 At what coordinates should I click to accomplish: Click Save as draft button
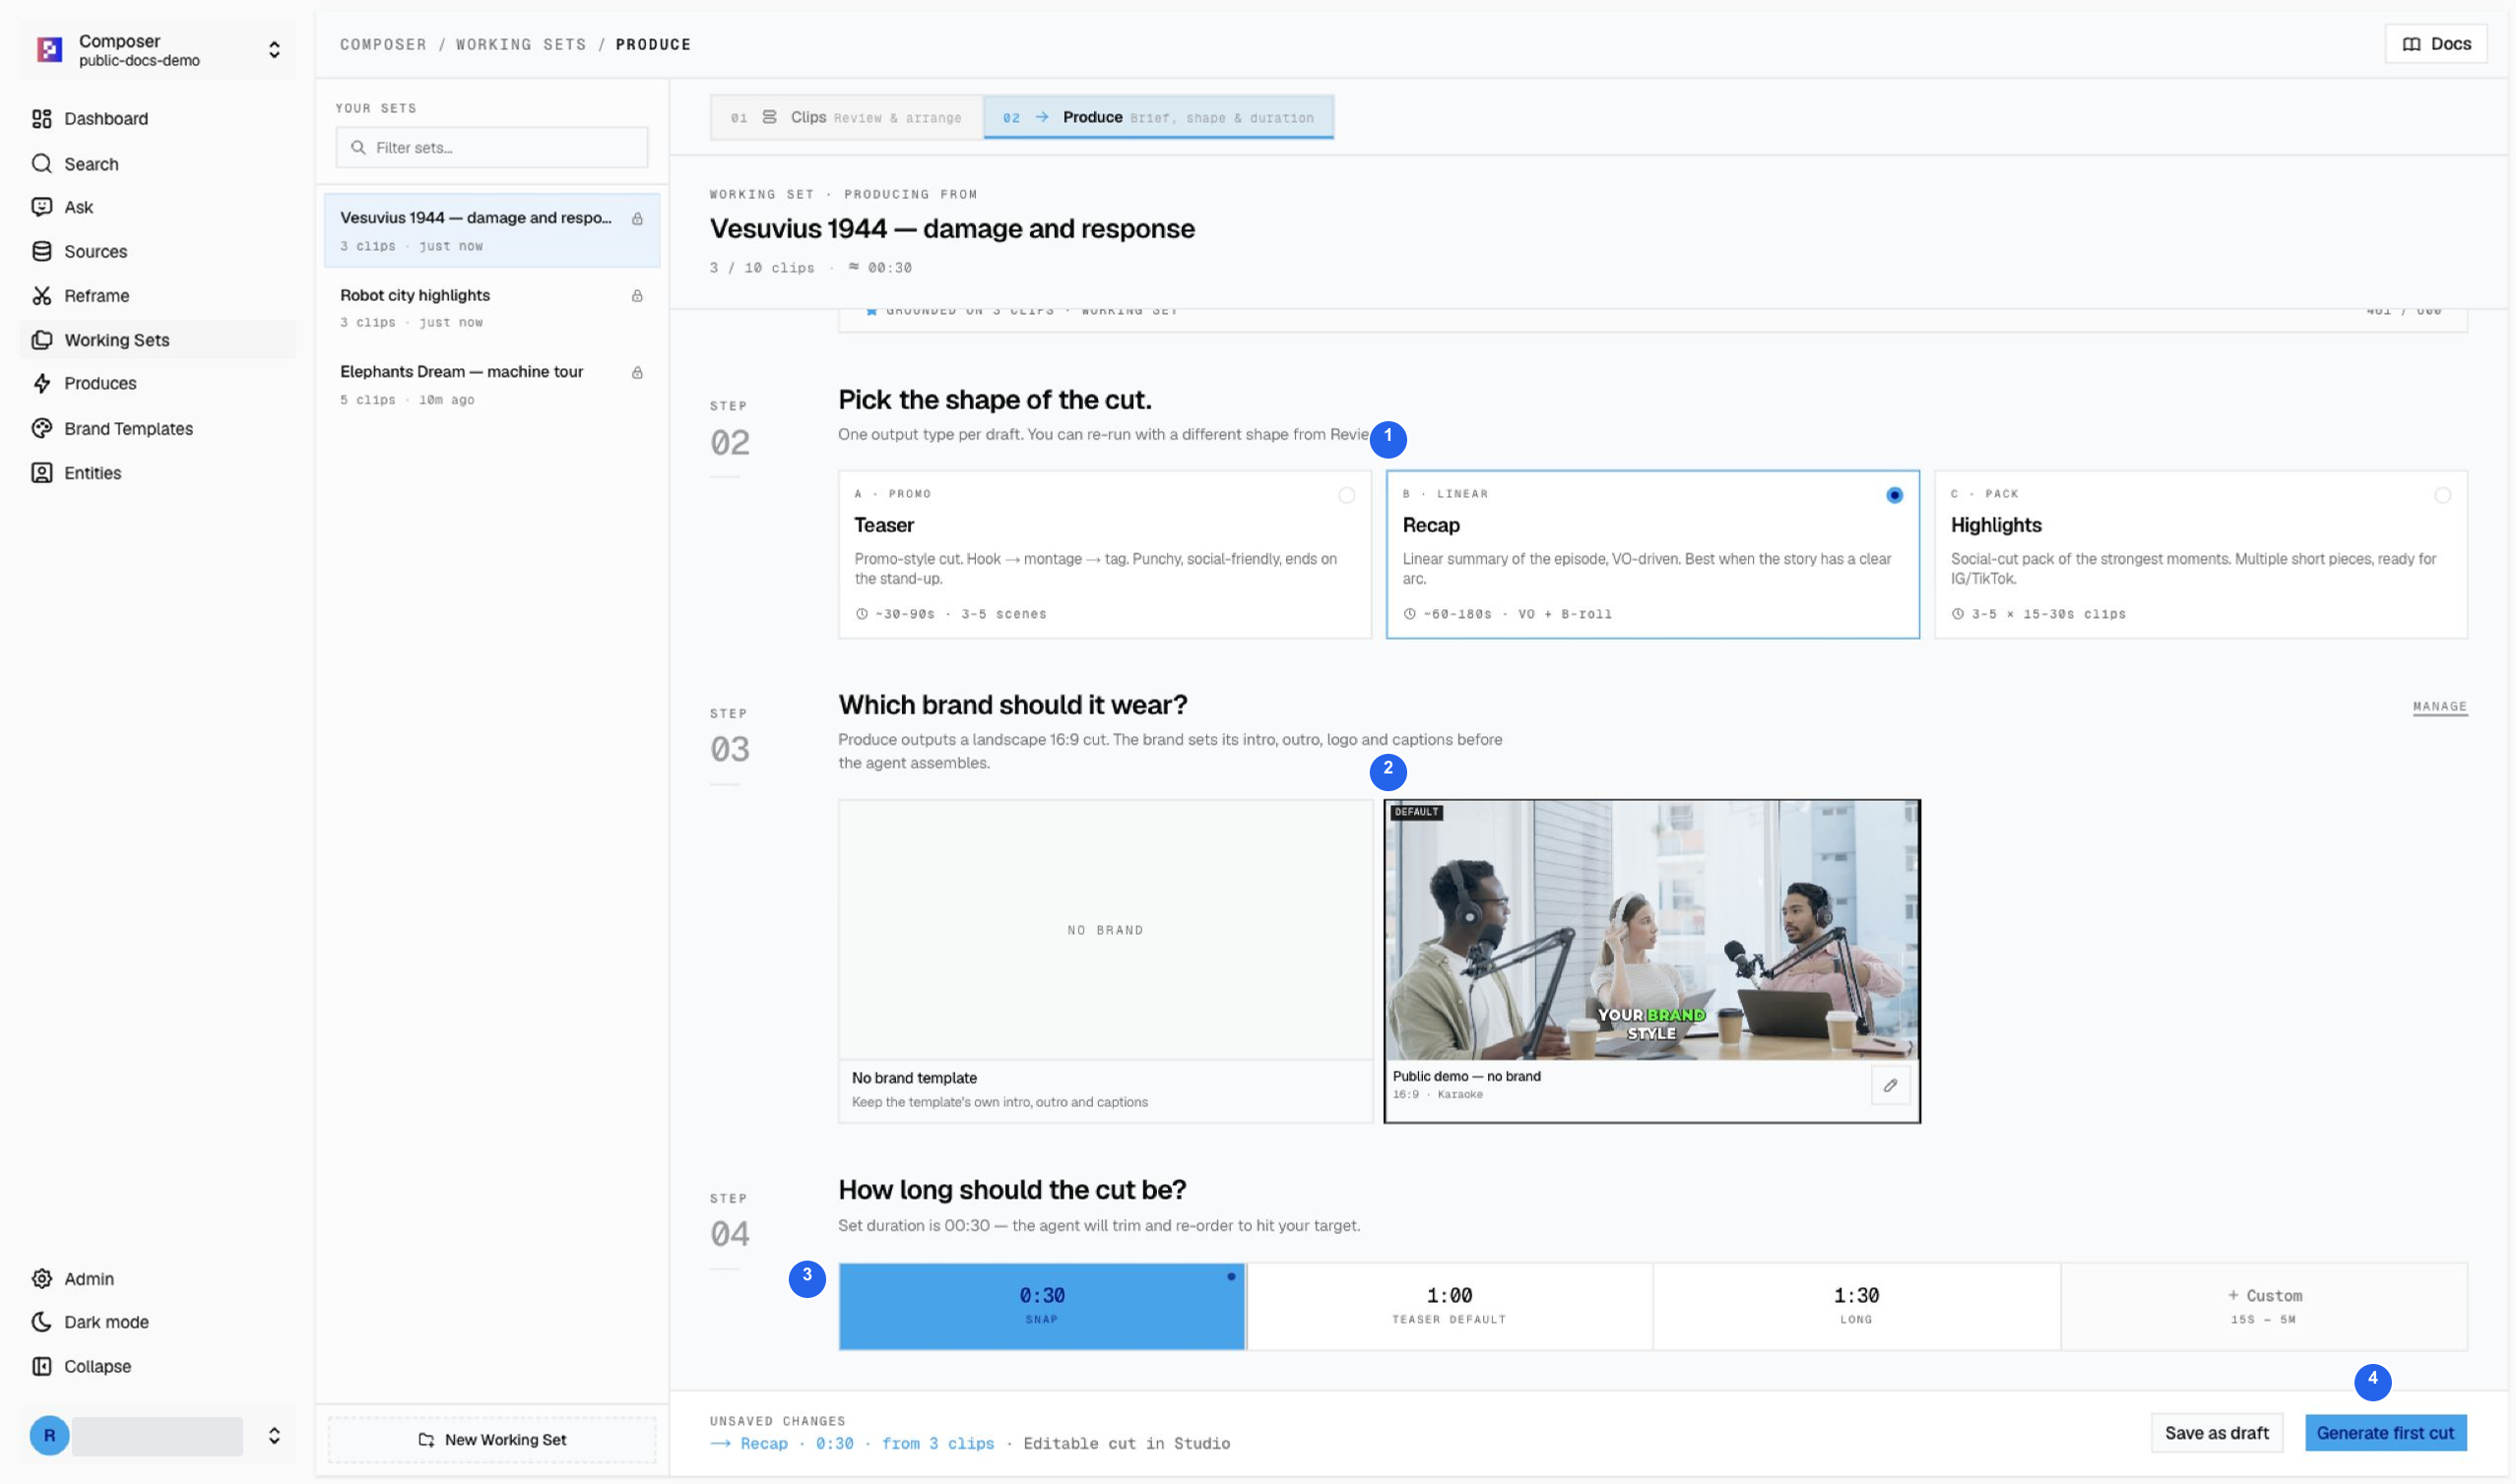tap(2217, 1433)
